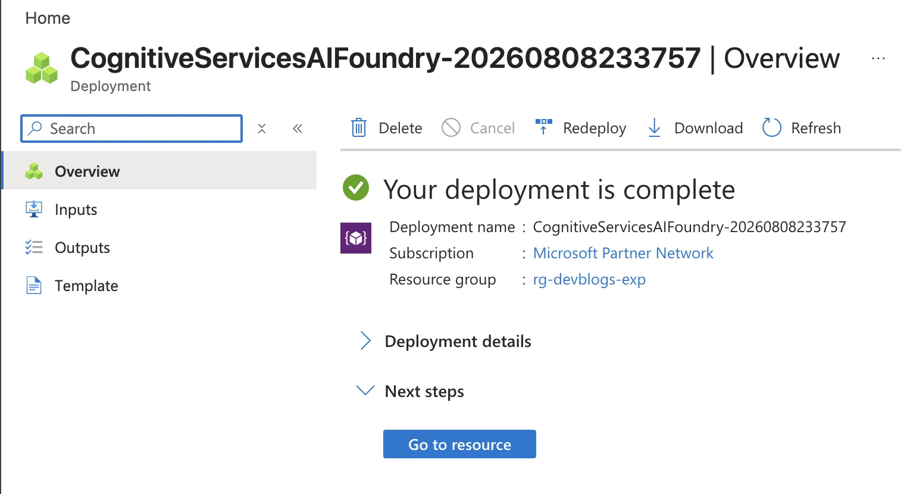
Task: Select Overview in the sidebar menu
Action: click(x=159, y=171)
